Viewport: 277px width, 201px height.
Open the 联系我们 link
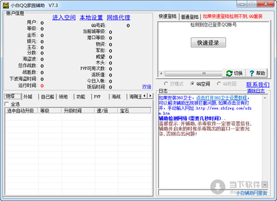(x=258, y=85)
